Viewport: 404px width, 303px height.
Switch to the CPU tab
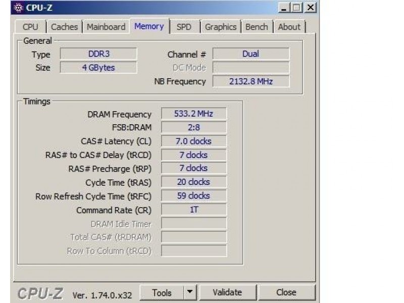(x=30, y=27)
